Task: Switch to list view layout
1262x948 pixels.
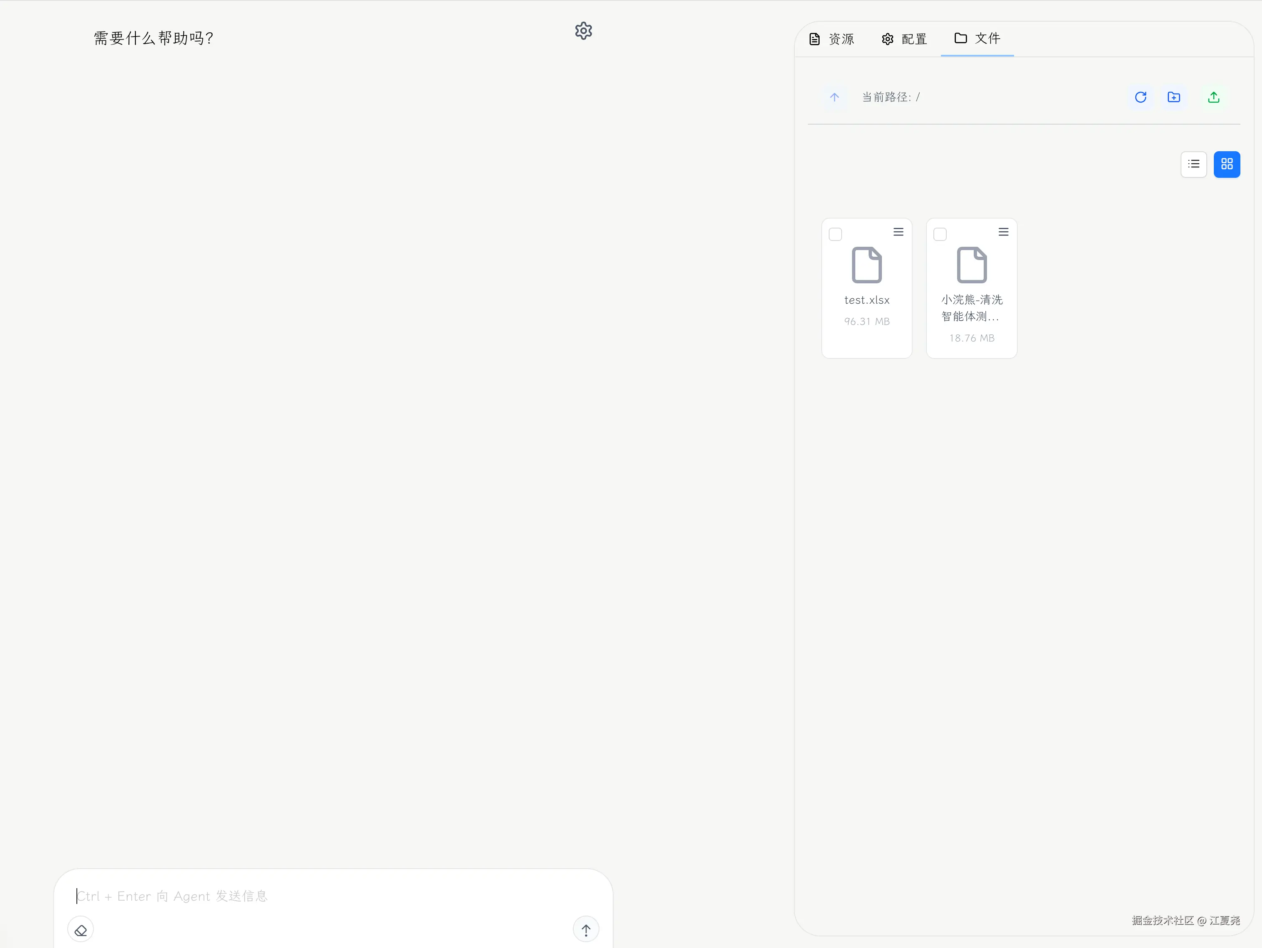Action: coord(1193,164)
